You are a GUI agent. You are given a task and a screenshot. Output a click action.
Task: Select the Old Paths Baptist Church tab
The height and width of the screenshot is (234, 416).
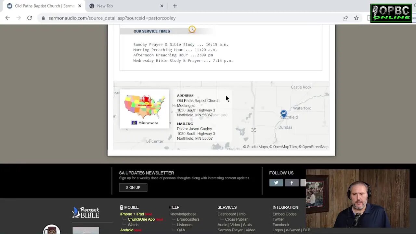pyautogui.click(x=44, y=6)
